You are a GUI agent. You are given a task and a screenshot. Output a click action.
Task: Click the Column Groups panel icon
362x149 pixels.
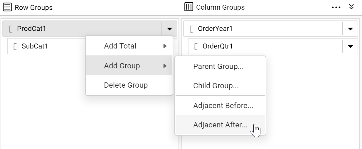[x=188, y=7]
